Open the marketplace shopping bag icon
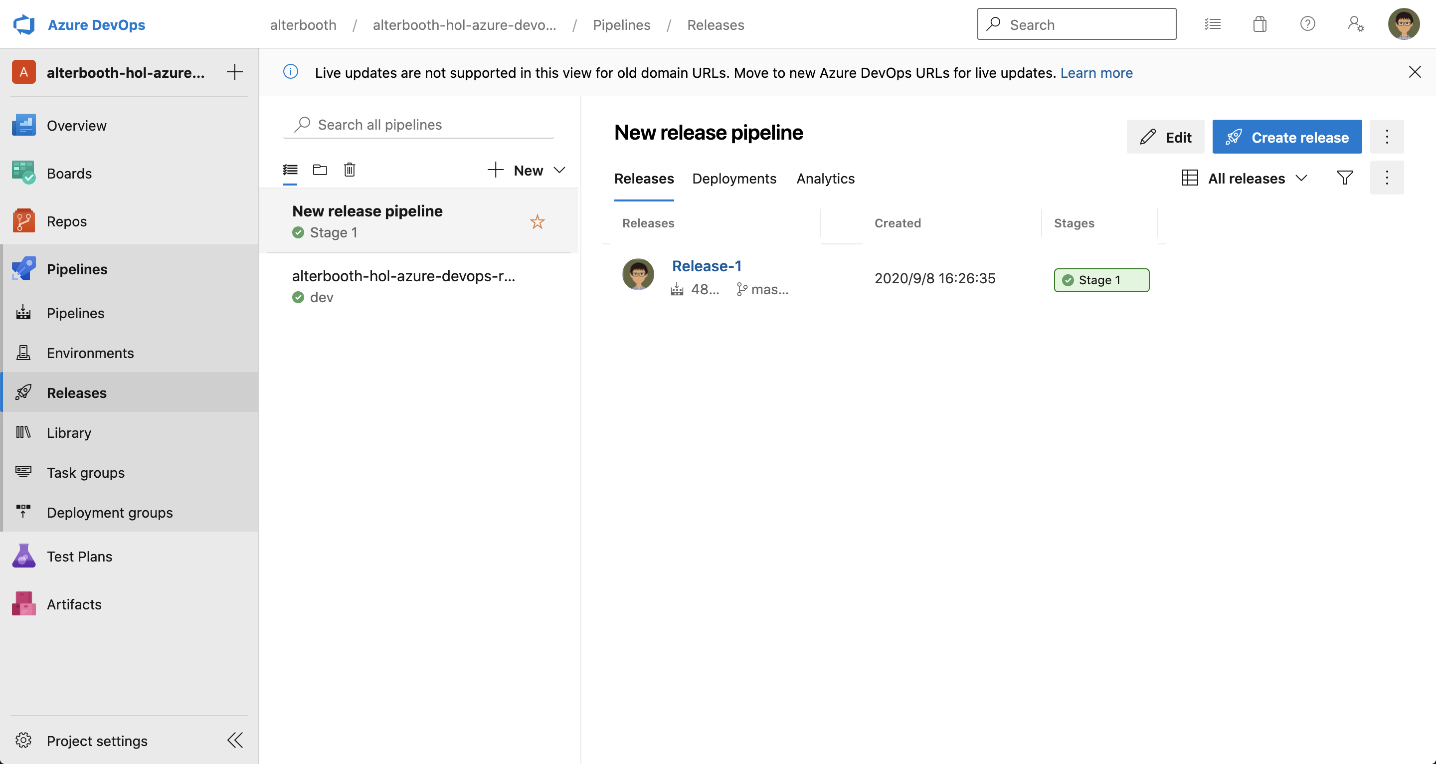 [x=1259, y=24]
